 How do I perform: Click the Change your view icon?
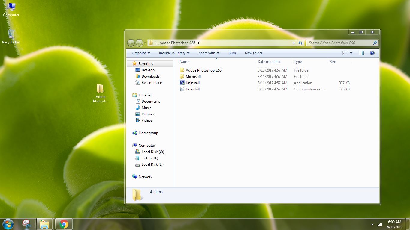click(x=345, y=53)
